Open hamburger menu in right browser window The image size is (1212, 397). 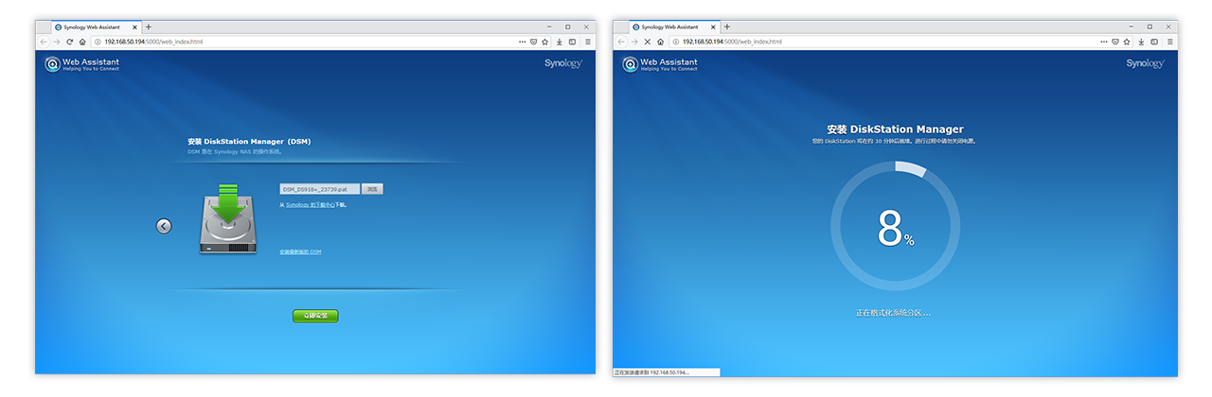[1169, 42]
